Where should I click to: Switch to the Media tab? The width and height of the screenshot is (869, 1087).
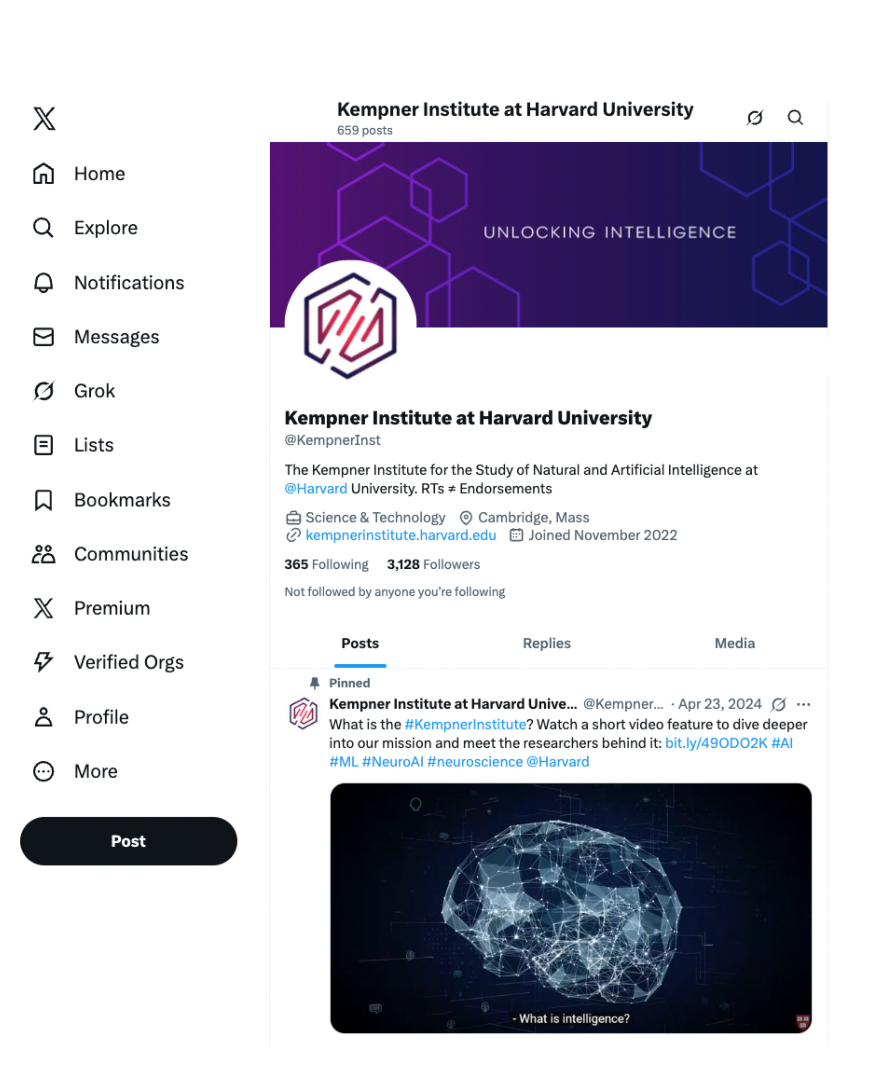(734, 643)
